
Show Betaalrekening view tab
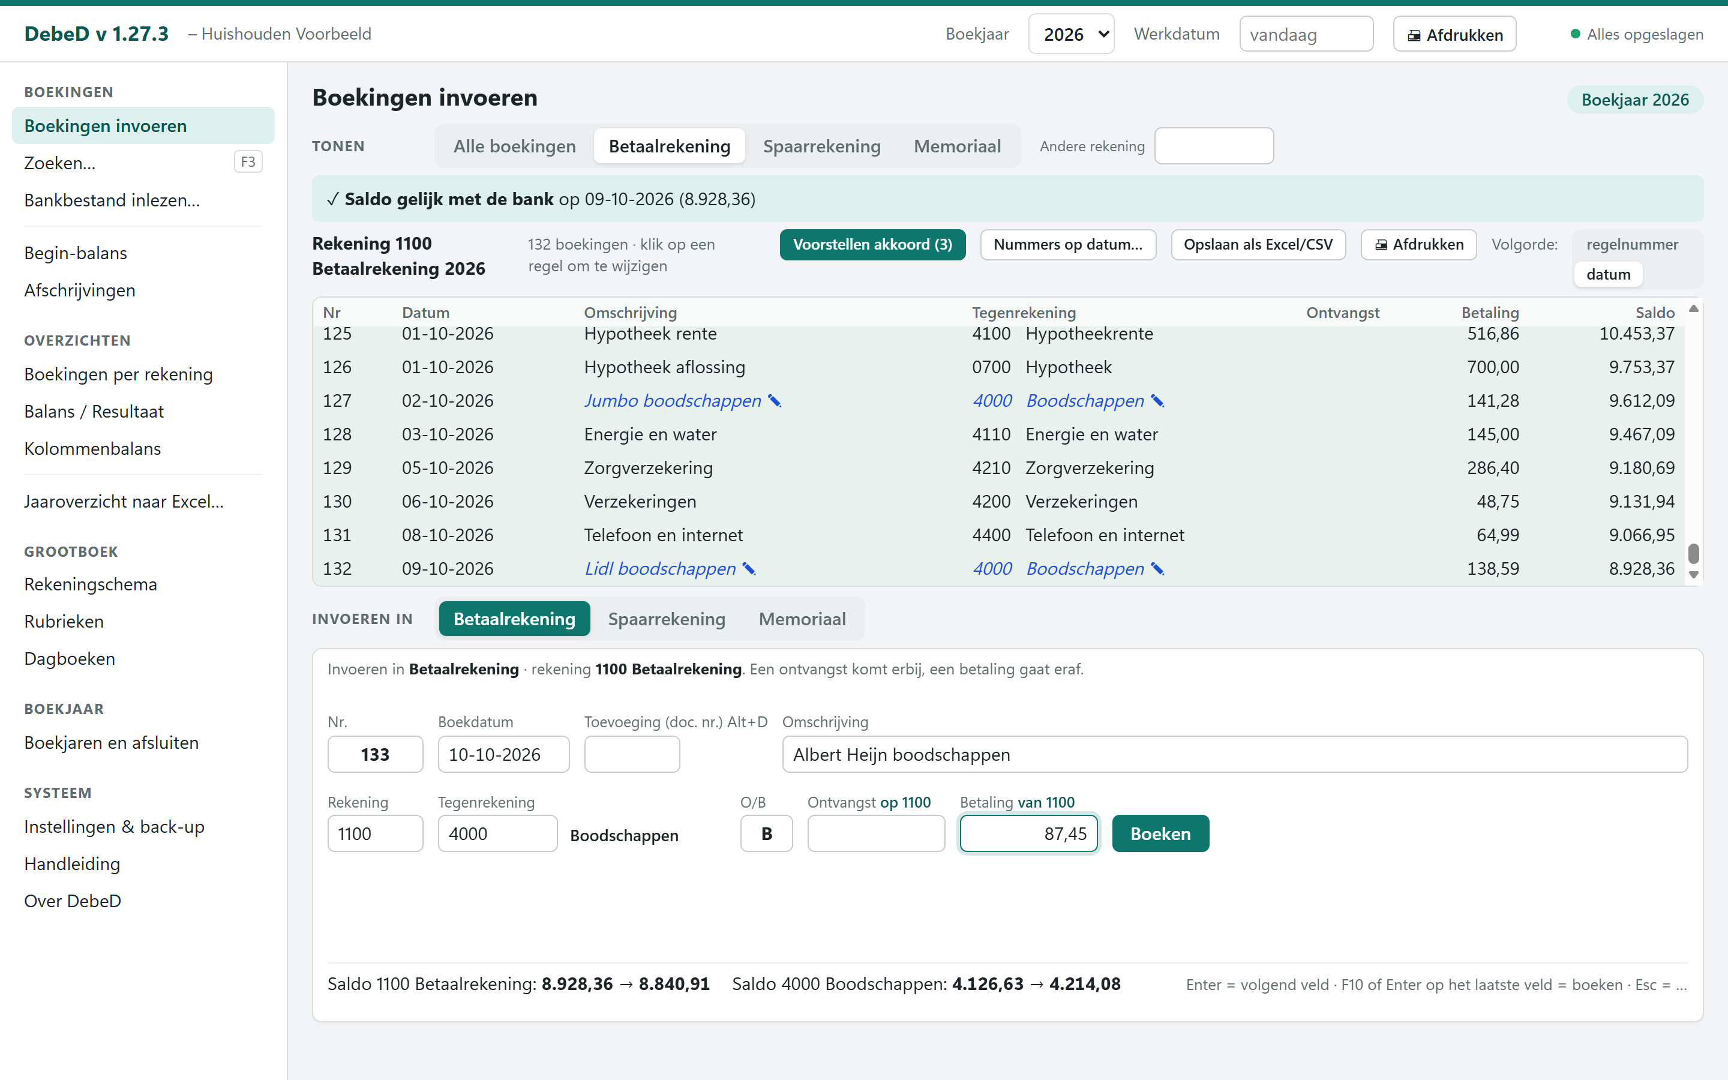click(x=669, y=146)
